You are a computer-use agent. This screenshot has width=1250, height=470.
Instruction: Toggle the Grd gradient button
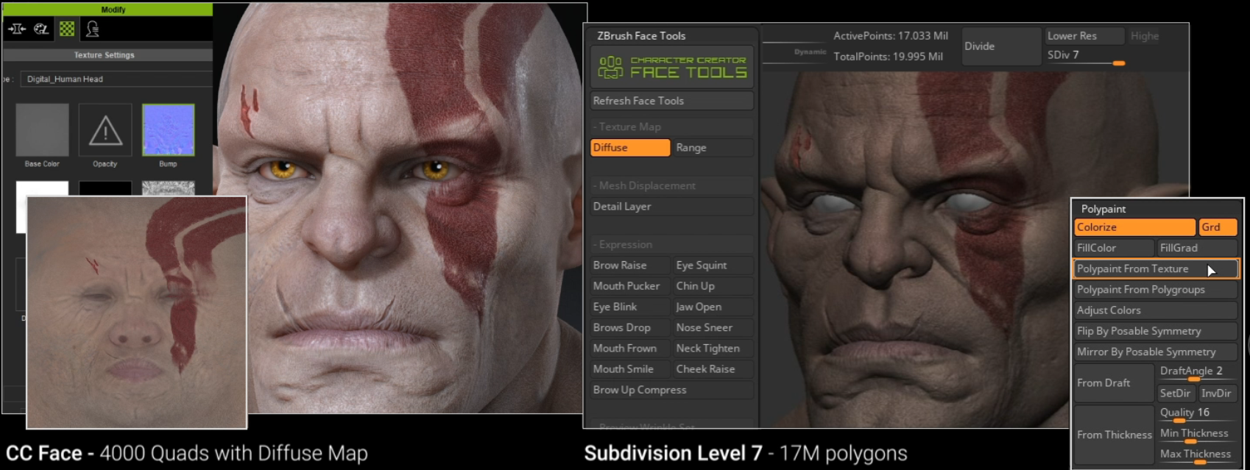(1218, 227)
